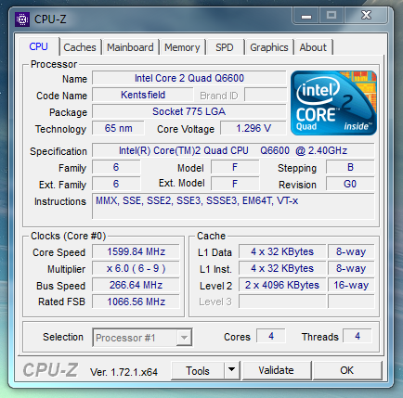The width and height of the screenshot is (403, 398).
Task: Click the Specification field
Action: (233, 150)
